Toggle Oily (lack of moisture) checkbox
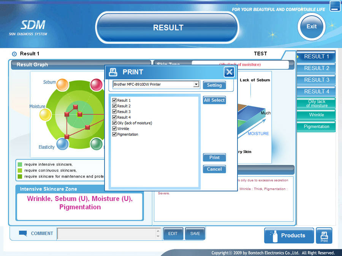 (114, 123)
